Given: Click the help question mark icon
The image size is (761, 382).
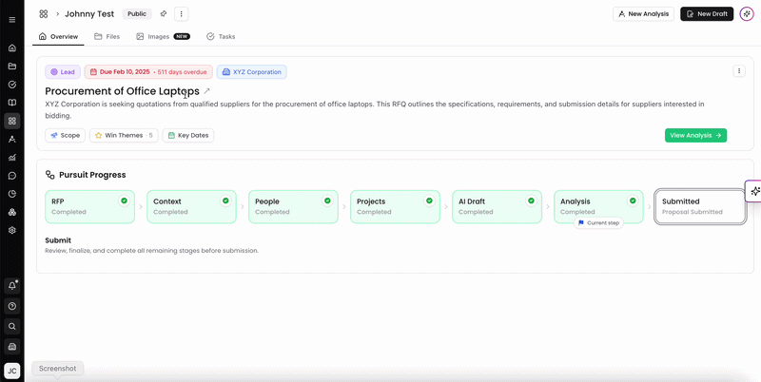Looking at the screenshot, I should (12, 306).
